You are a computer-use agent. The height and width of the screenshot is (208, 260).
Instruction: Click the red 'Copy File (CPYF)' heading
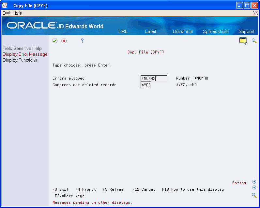146,52
